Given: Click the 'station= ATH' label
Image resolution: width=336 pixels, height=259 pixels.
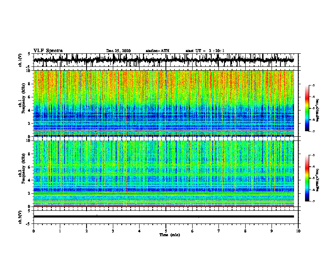Looking at the screenshot, I should pos(157,51).
